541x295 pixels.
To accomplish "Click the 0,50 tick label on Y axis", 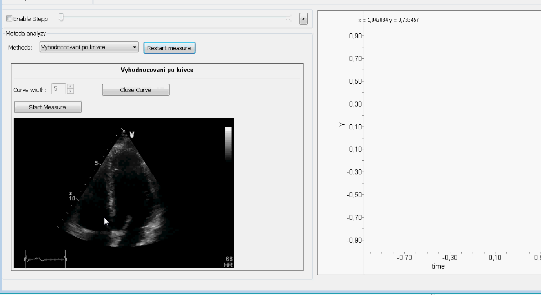I will (355, 81).
